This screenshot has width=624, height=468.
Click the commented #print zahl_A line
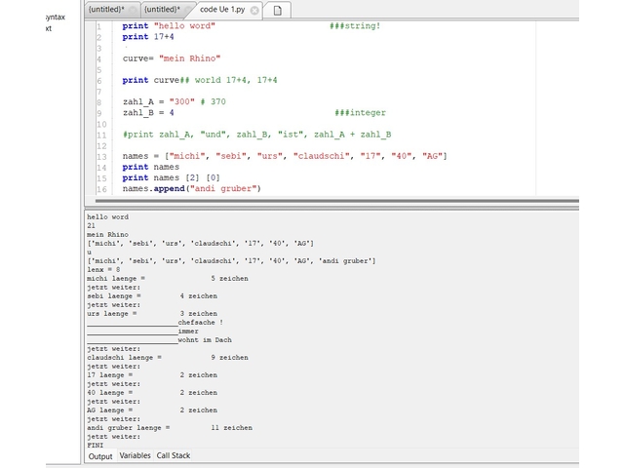point(257,135)
